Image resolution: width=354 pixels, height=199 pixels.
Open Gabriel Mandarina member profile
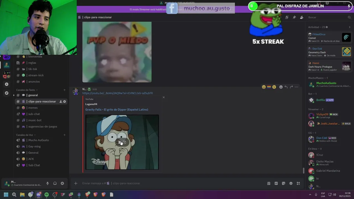tap(329, 171)
